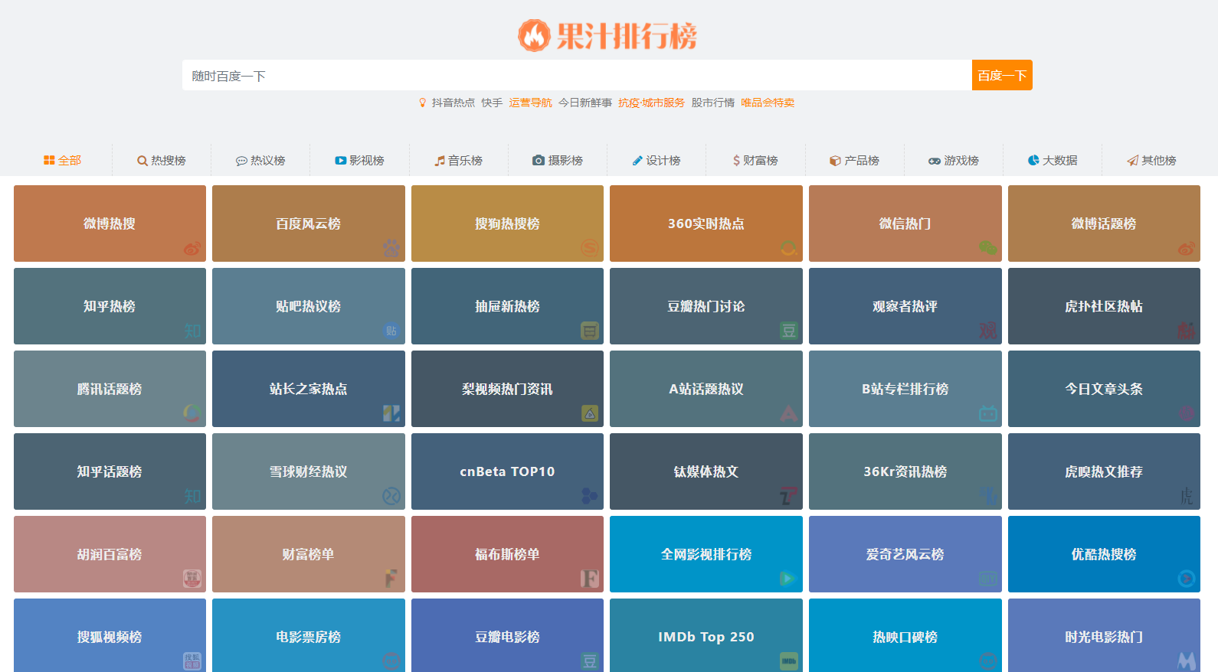1218x672 pixels.
Task: Click the play icon on 全网影视排行榜 card
Action: (x=789, y=579)
